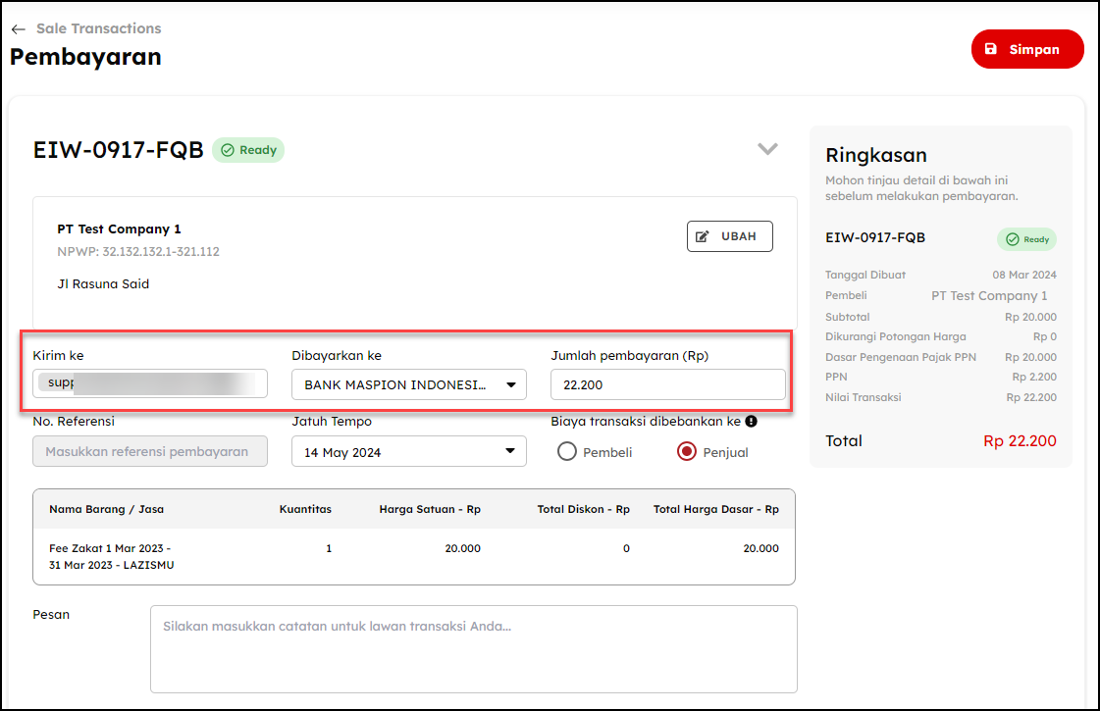The width and height of the screenshot is (1100, 711).
Task: Click the Kirim ke email field
Action: [150, 383]
